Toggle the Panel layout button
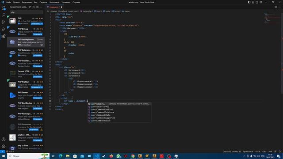 coord(253,2)
